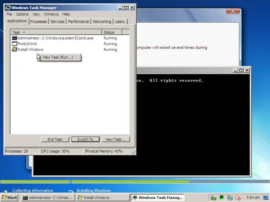Switch to the Networking tab
Image resolution: width=270 pixels, height=202 pixels.
(102, 22)
